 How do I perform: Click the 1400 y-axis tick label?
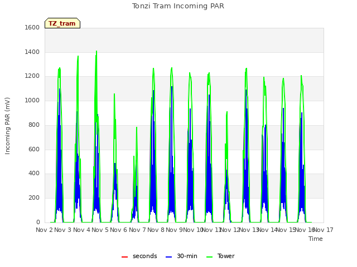point(32,52)
